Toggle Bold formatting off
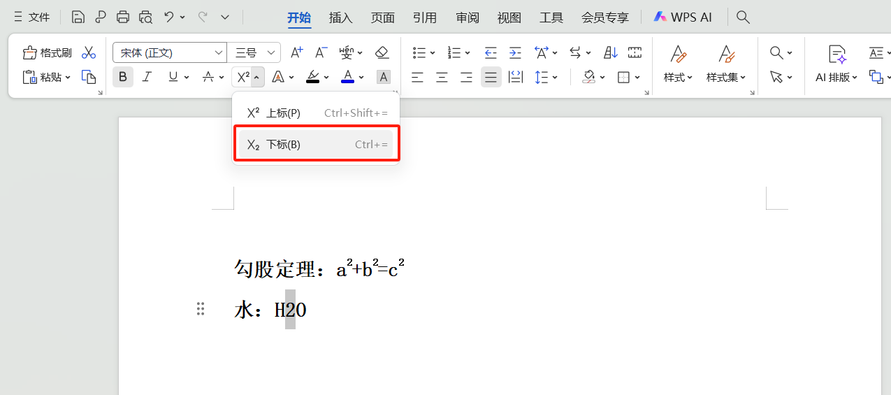The width and height of the screenshot is (891, 395). (x=123, y=77)
